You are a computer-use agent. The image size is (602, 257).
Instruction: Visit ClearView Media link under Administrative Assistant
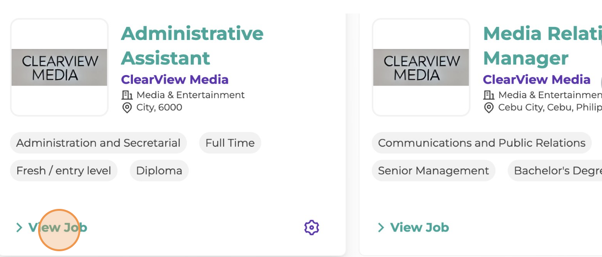coord(175,79)
